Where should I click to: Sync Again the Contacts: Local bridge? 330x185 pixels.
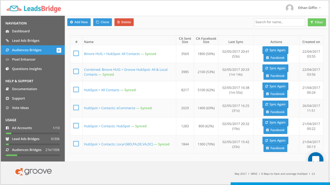point(275,141)
